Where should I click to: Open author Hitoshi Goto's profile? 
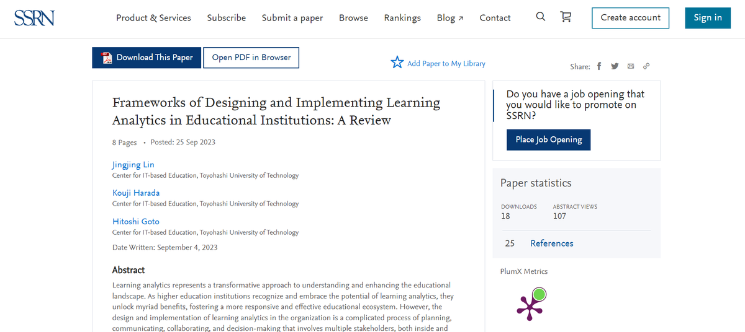pos(136,221)
